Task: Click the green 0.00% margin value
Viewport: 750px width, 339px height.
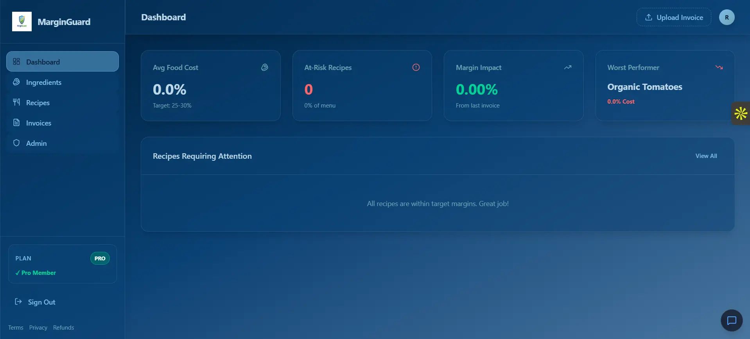Action: [477, 90]
